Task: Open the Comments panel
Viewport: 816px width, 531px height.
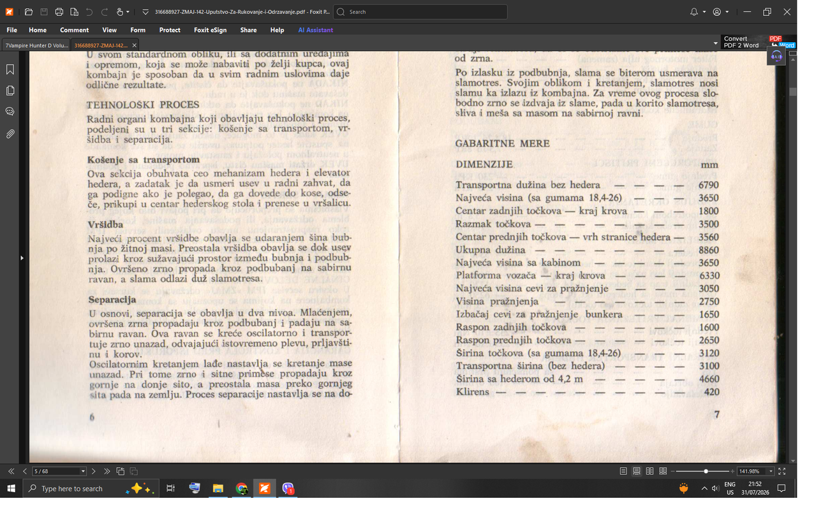Action: click(10, 112)
